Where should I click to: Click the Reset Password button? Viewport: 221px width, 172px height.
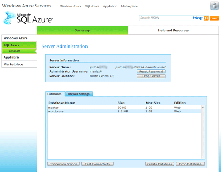pyautogui.click(x=151, y=71)
